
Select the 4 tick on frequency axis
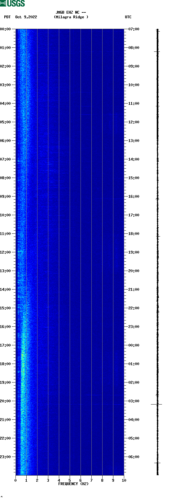[59, 480]
